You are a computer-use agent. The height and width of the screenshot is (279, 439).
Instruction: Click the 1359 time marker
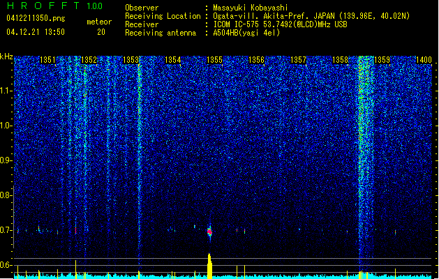382,59
